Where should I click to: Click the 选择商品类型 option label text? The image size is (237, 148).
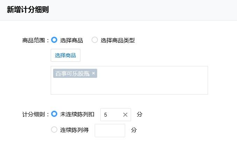117,40
